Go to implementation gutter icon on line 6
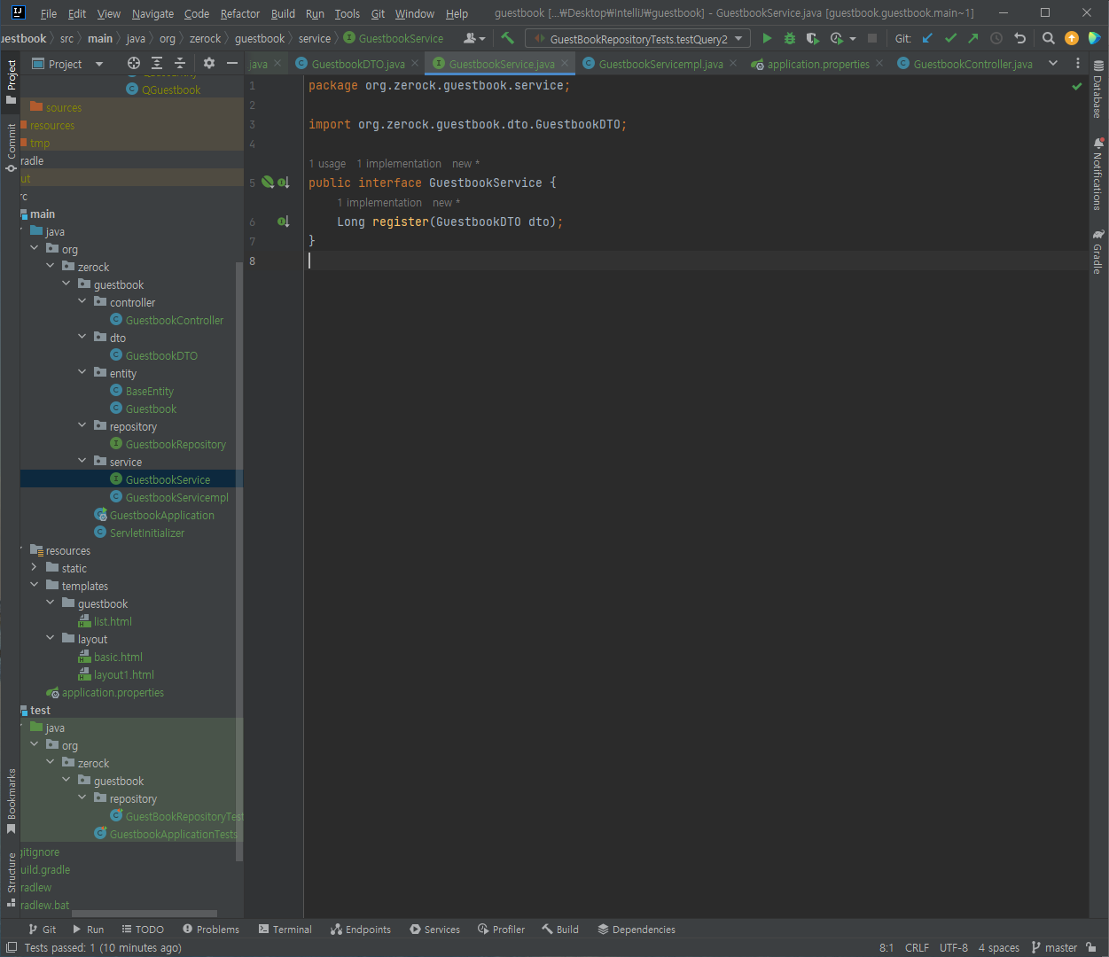Image resolution: width=1109 pixels, height=957 pixels. [283, 222]
